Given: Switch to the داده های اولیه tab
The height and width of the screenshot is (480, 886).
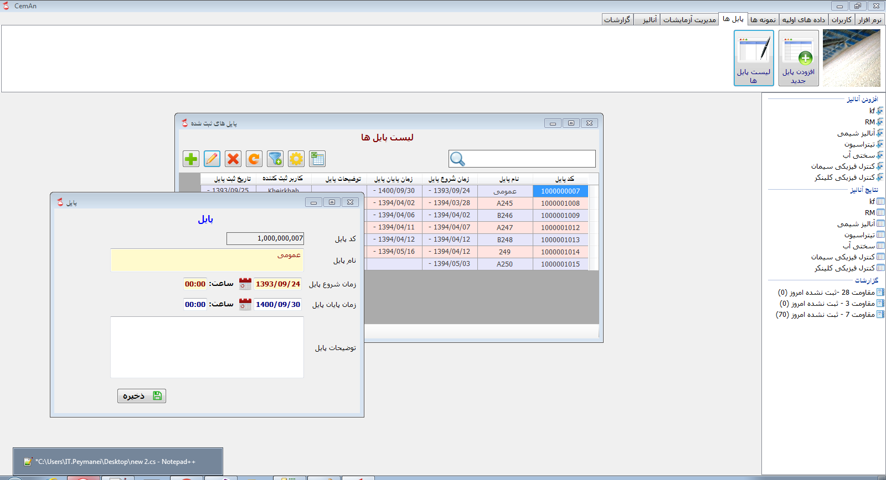Looking at the screenshot, I should click(x=803, y=20).
